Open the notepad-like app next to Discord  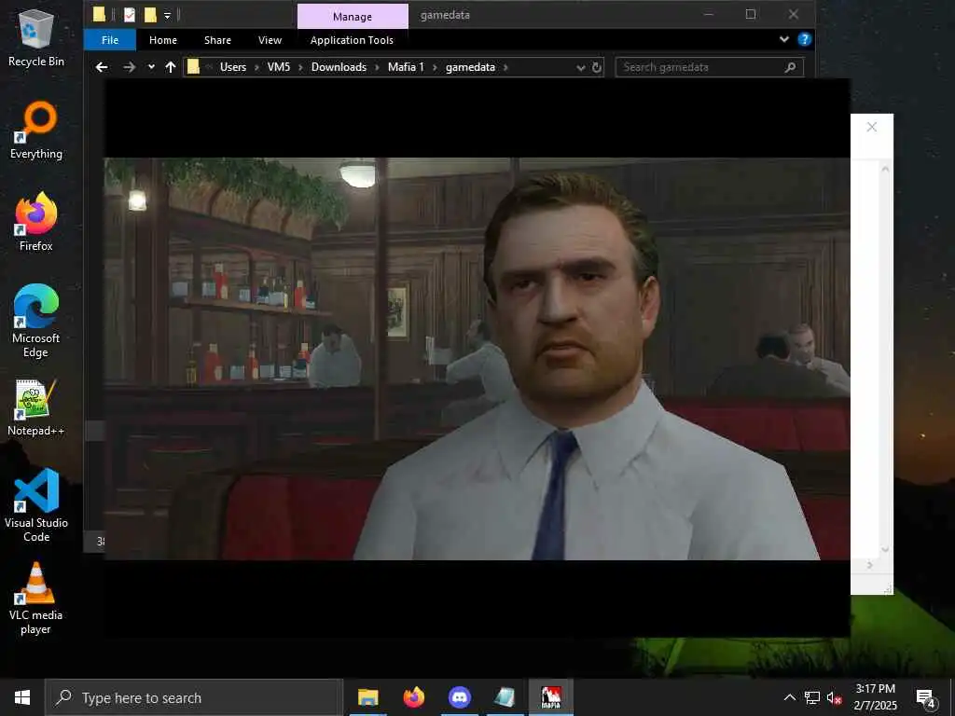505,697
